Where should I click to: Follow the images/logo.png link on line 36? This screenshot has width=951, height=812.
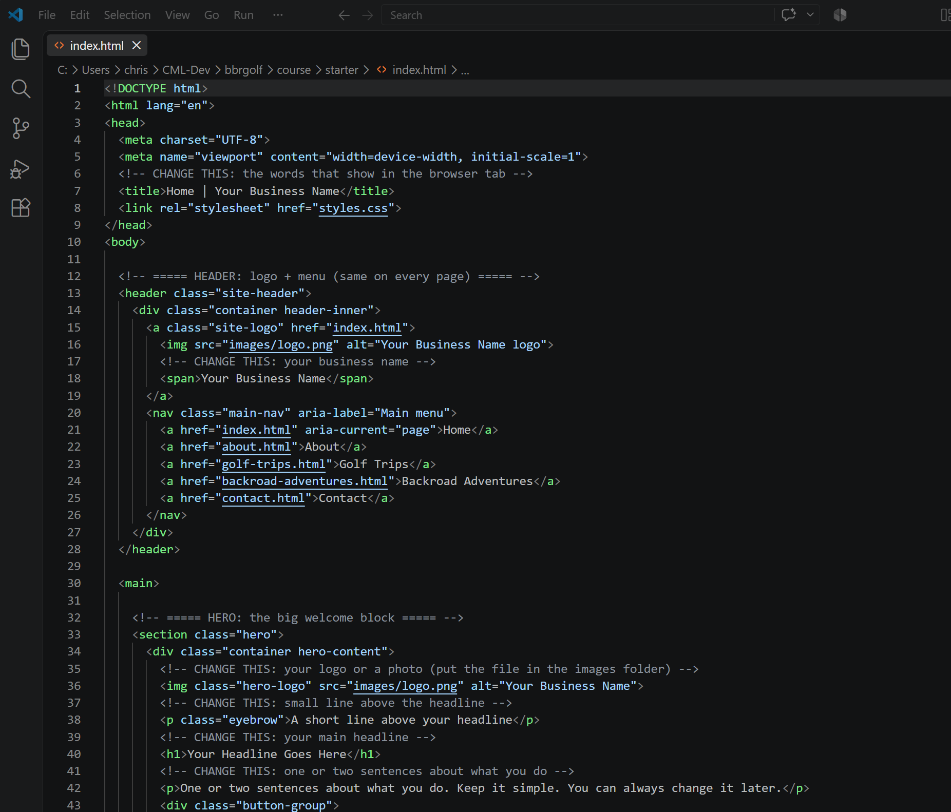click(x=405, y=686)
